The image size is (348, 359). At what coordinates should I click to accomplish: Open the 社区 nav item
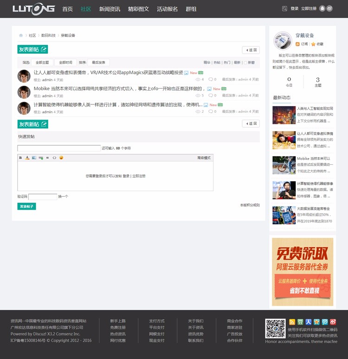pos(86,9)
